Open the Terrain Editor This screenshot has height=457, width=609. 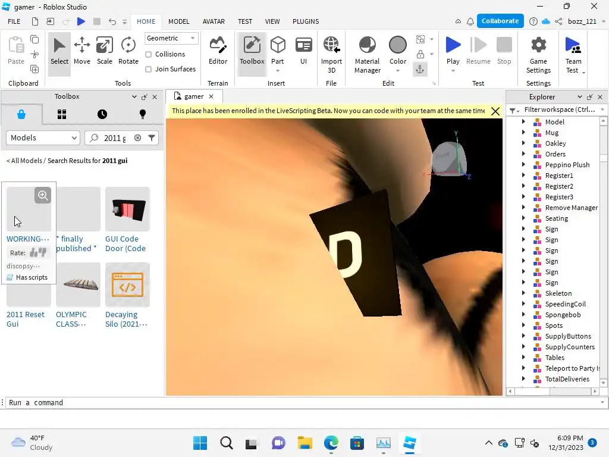click(218, 51)
